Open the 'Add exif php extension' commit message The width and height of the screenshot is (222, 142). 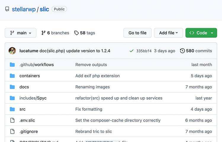click(97, 76)
